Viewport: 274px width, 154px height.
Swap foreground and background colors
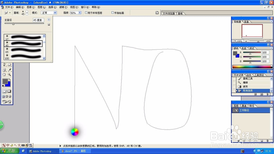tap(10, 79)
